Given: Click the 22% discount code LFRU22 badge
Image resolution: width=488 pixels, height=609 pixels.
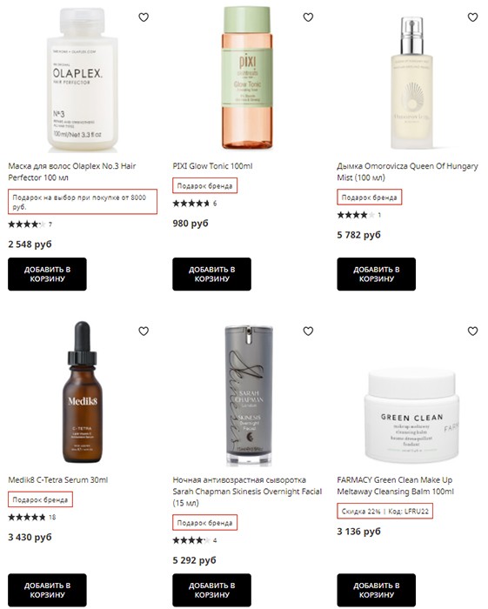Looking at the screenshot, I should [x=384, y=512].
